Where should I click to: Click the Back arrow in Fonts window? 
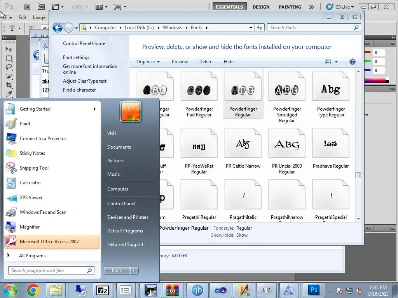tap(58, 28)
